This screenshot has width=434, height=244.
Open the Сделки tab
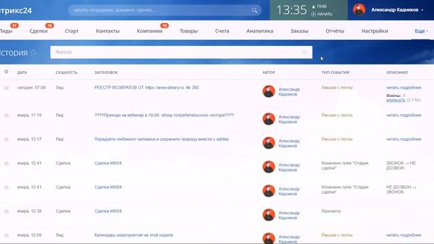pyautogui.click(x=39, y=31)
